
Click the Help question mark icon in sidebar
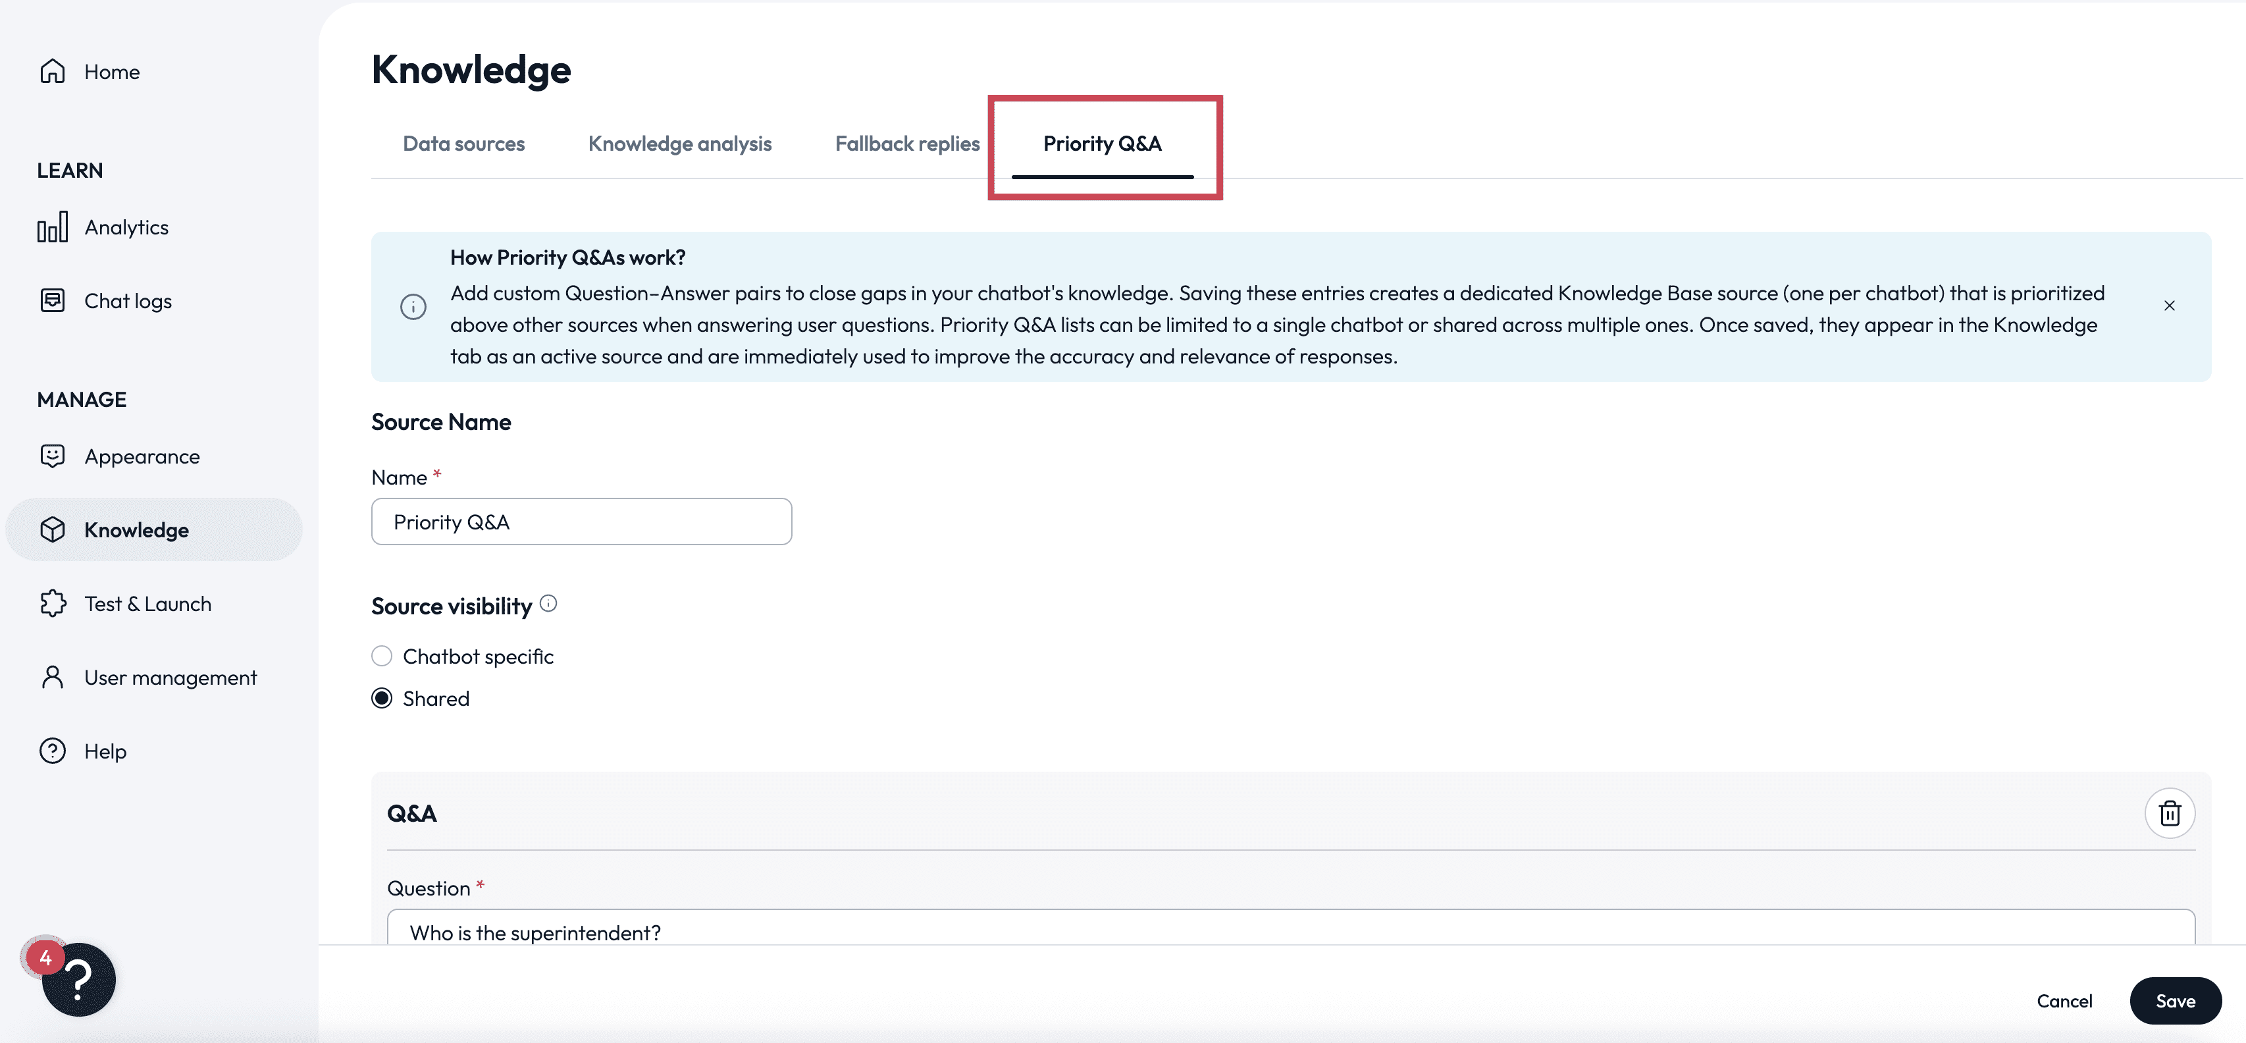coord(52,751)
